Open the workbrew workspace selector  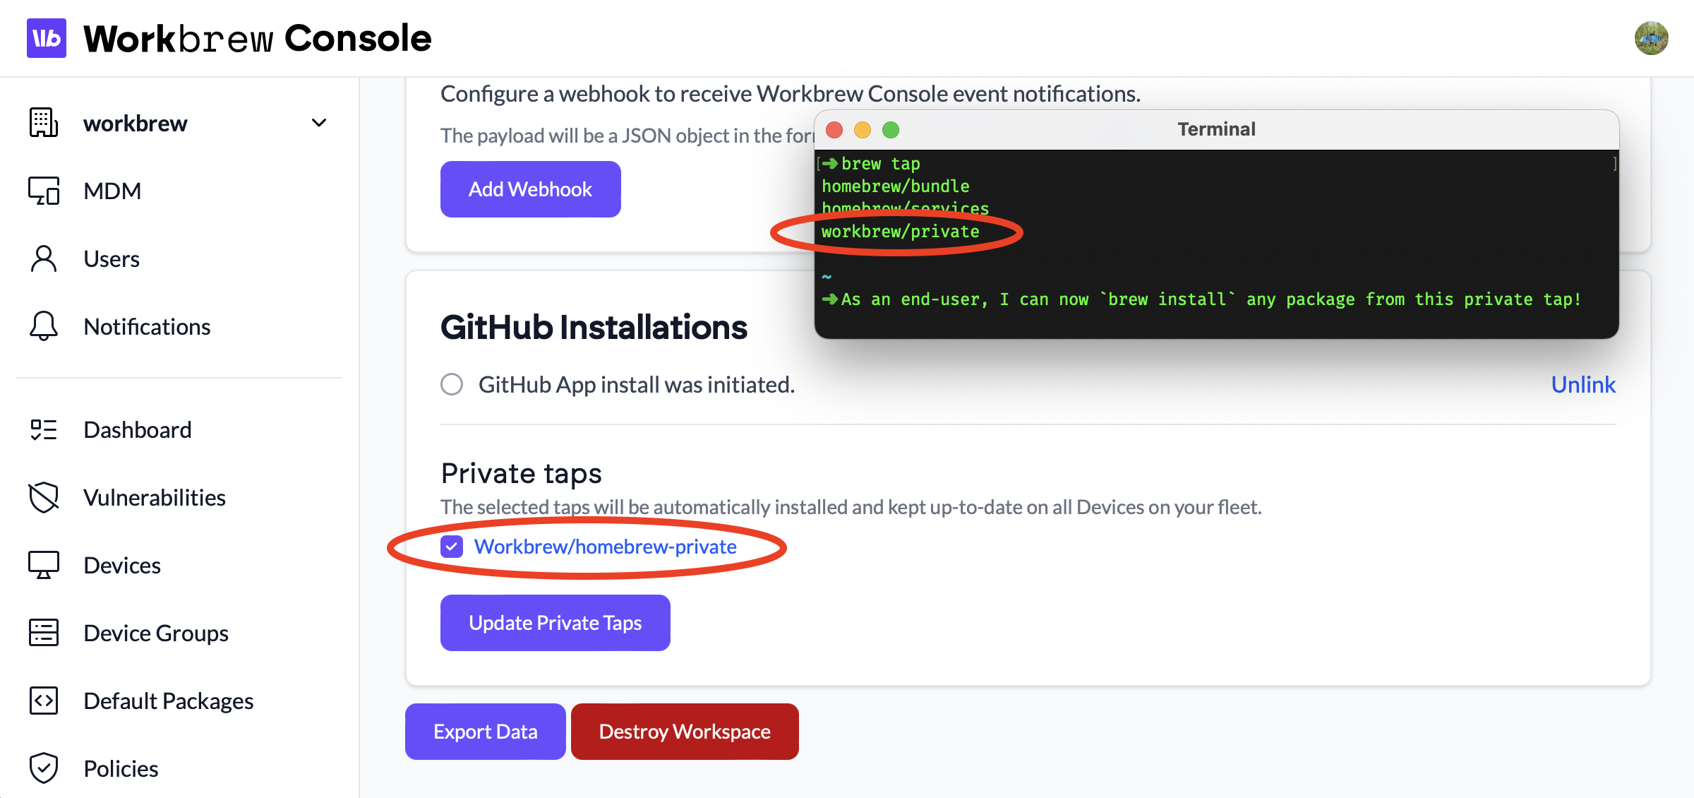click(x=136, y=124)
